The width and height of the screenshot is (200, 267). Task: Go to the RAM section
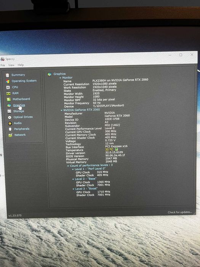click(x=15, y=93)
